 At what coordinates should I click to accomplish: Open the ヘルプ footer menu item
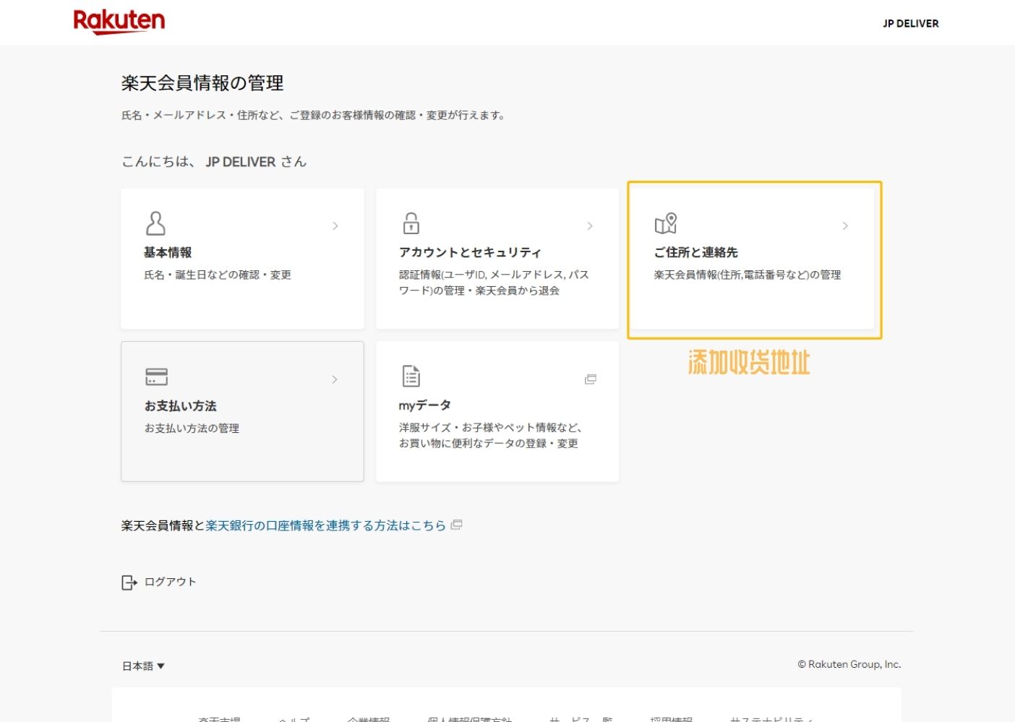pos(294,719)
